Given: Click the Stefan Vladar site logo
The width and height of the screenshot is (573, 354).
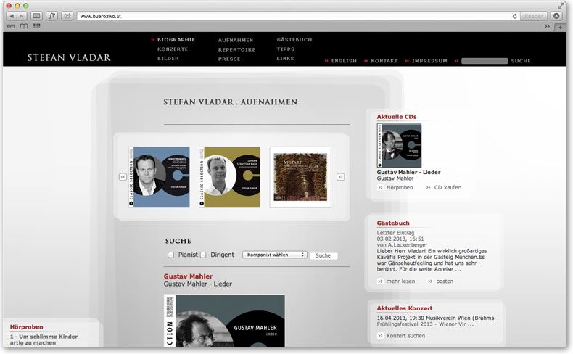Looking at the screenshot, I should click(69, 58).
